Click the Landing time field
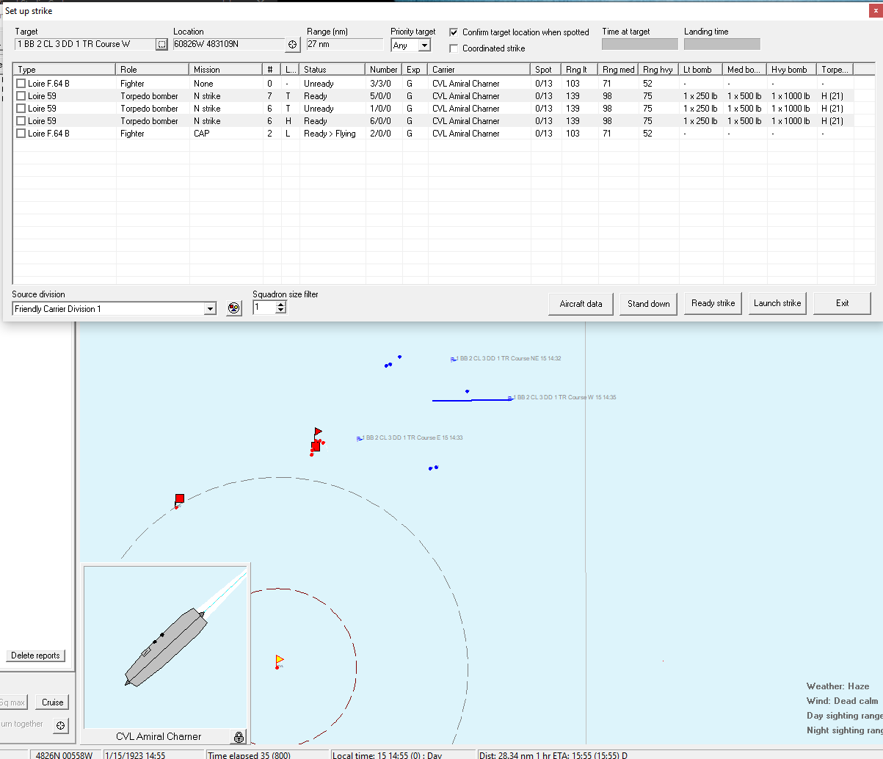Image resolution: width=883 pixels, height=759 pixels. point(722,44)
